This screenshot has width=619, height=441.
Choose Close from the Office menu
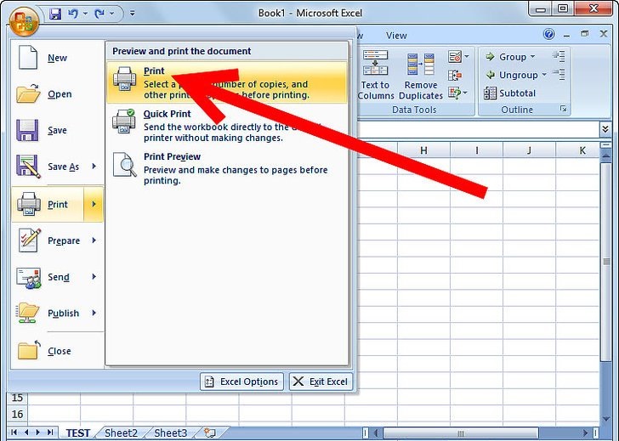coord(58,351)
